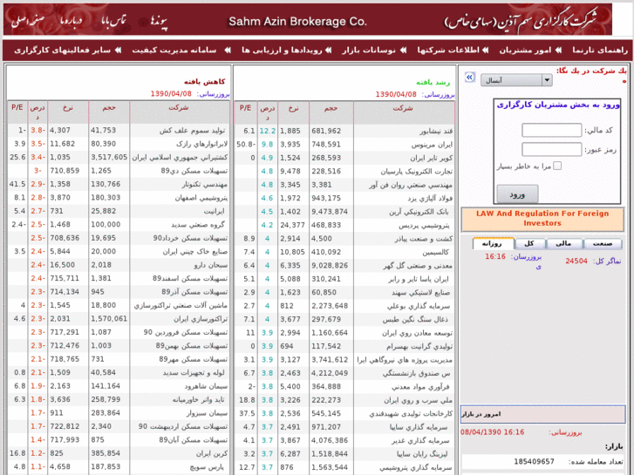Select کالسیمین company row
The width and height of the screenshot is (634, 475).
344,252
